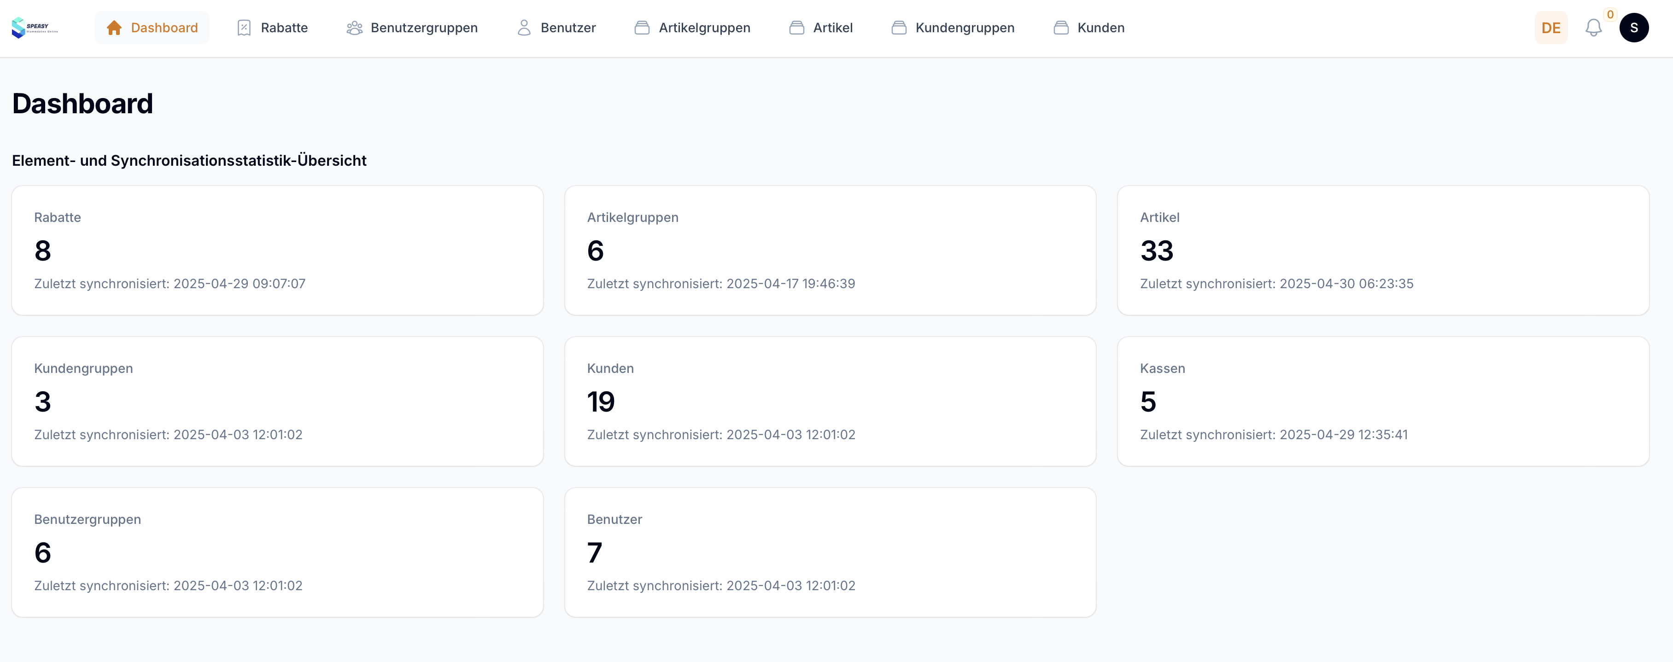Image resolution: width=1673 pixels, height=662 pixels.
Task: Click the Kundengruppen nav icon
Action: pyautogui.click(x=899, y=28)
